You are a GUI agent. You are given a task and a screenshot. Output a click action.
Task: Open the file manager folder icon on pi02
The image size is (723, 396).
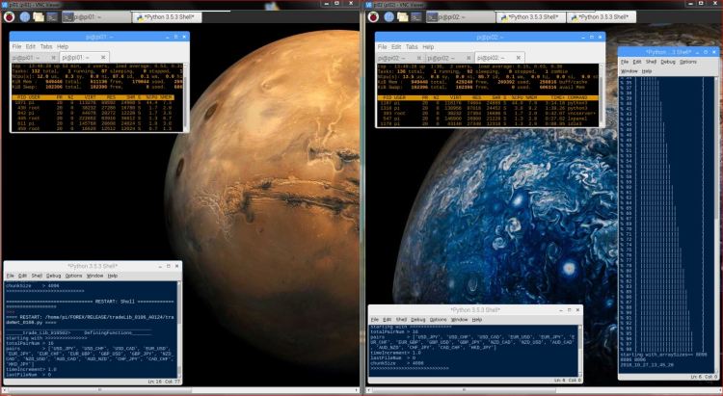tap(405, 16)
